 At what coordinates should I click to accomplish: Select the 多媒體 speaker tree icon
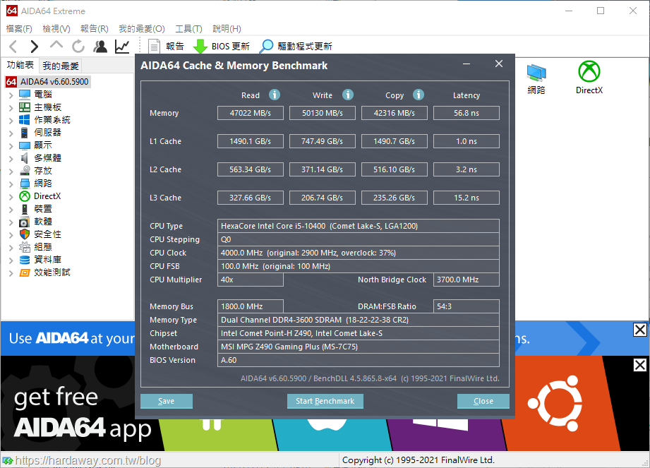click(x=25, y=158)
